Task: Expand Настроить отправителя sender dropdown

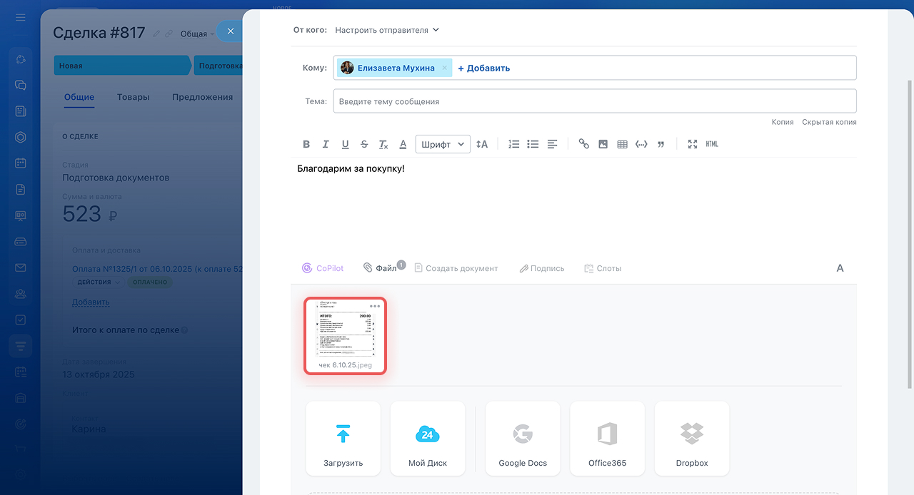Action: 387,30
